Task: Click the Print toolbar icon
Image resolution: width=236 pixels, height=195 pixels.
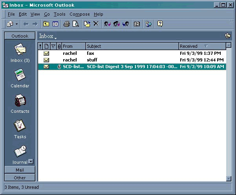Action: click(67, 24)
